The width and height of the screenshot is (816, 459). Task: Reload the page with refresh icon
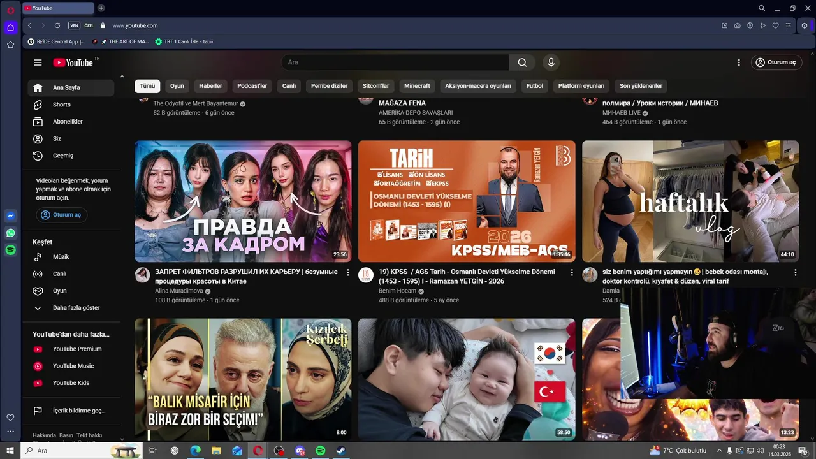57,25
